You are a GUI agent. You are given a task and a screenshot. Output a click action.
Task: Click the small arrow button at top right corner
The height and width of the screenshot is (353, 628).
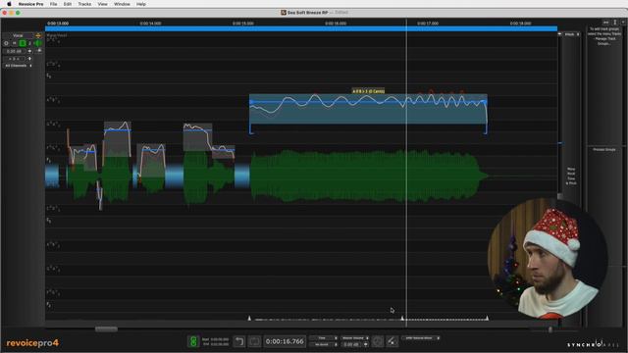[623, 23]
